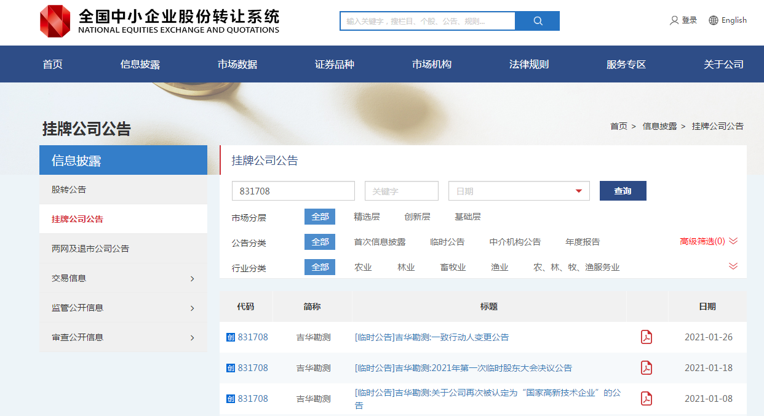Expand 高级筛选(0) advanced filters
Screen dimensions: 764x416
(708, 241)
